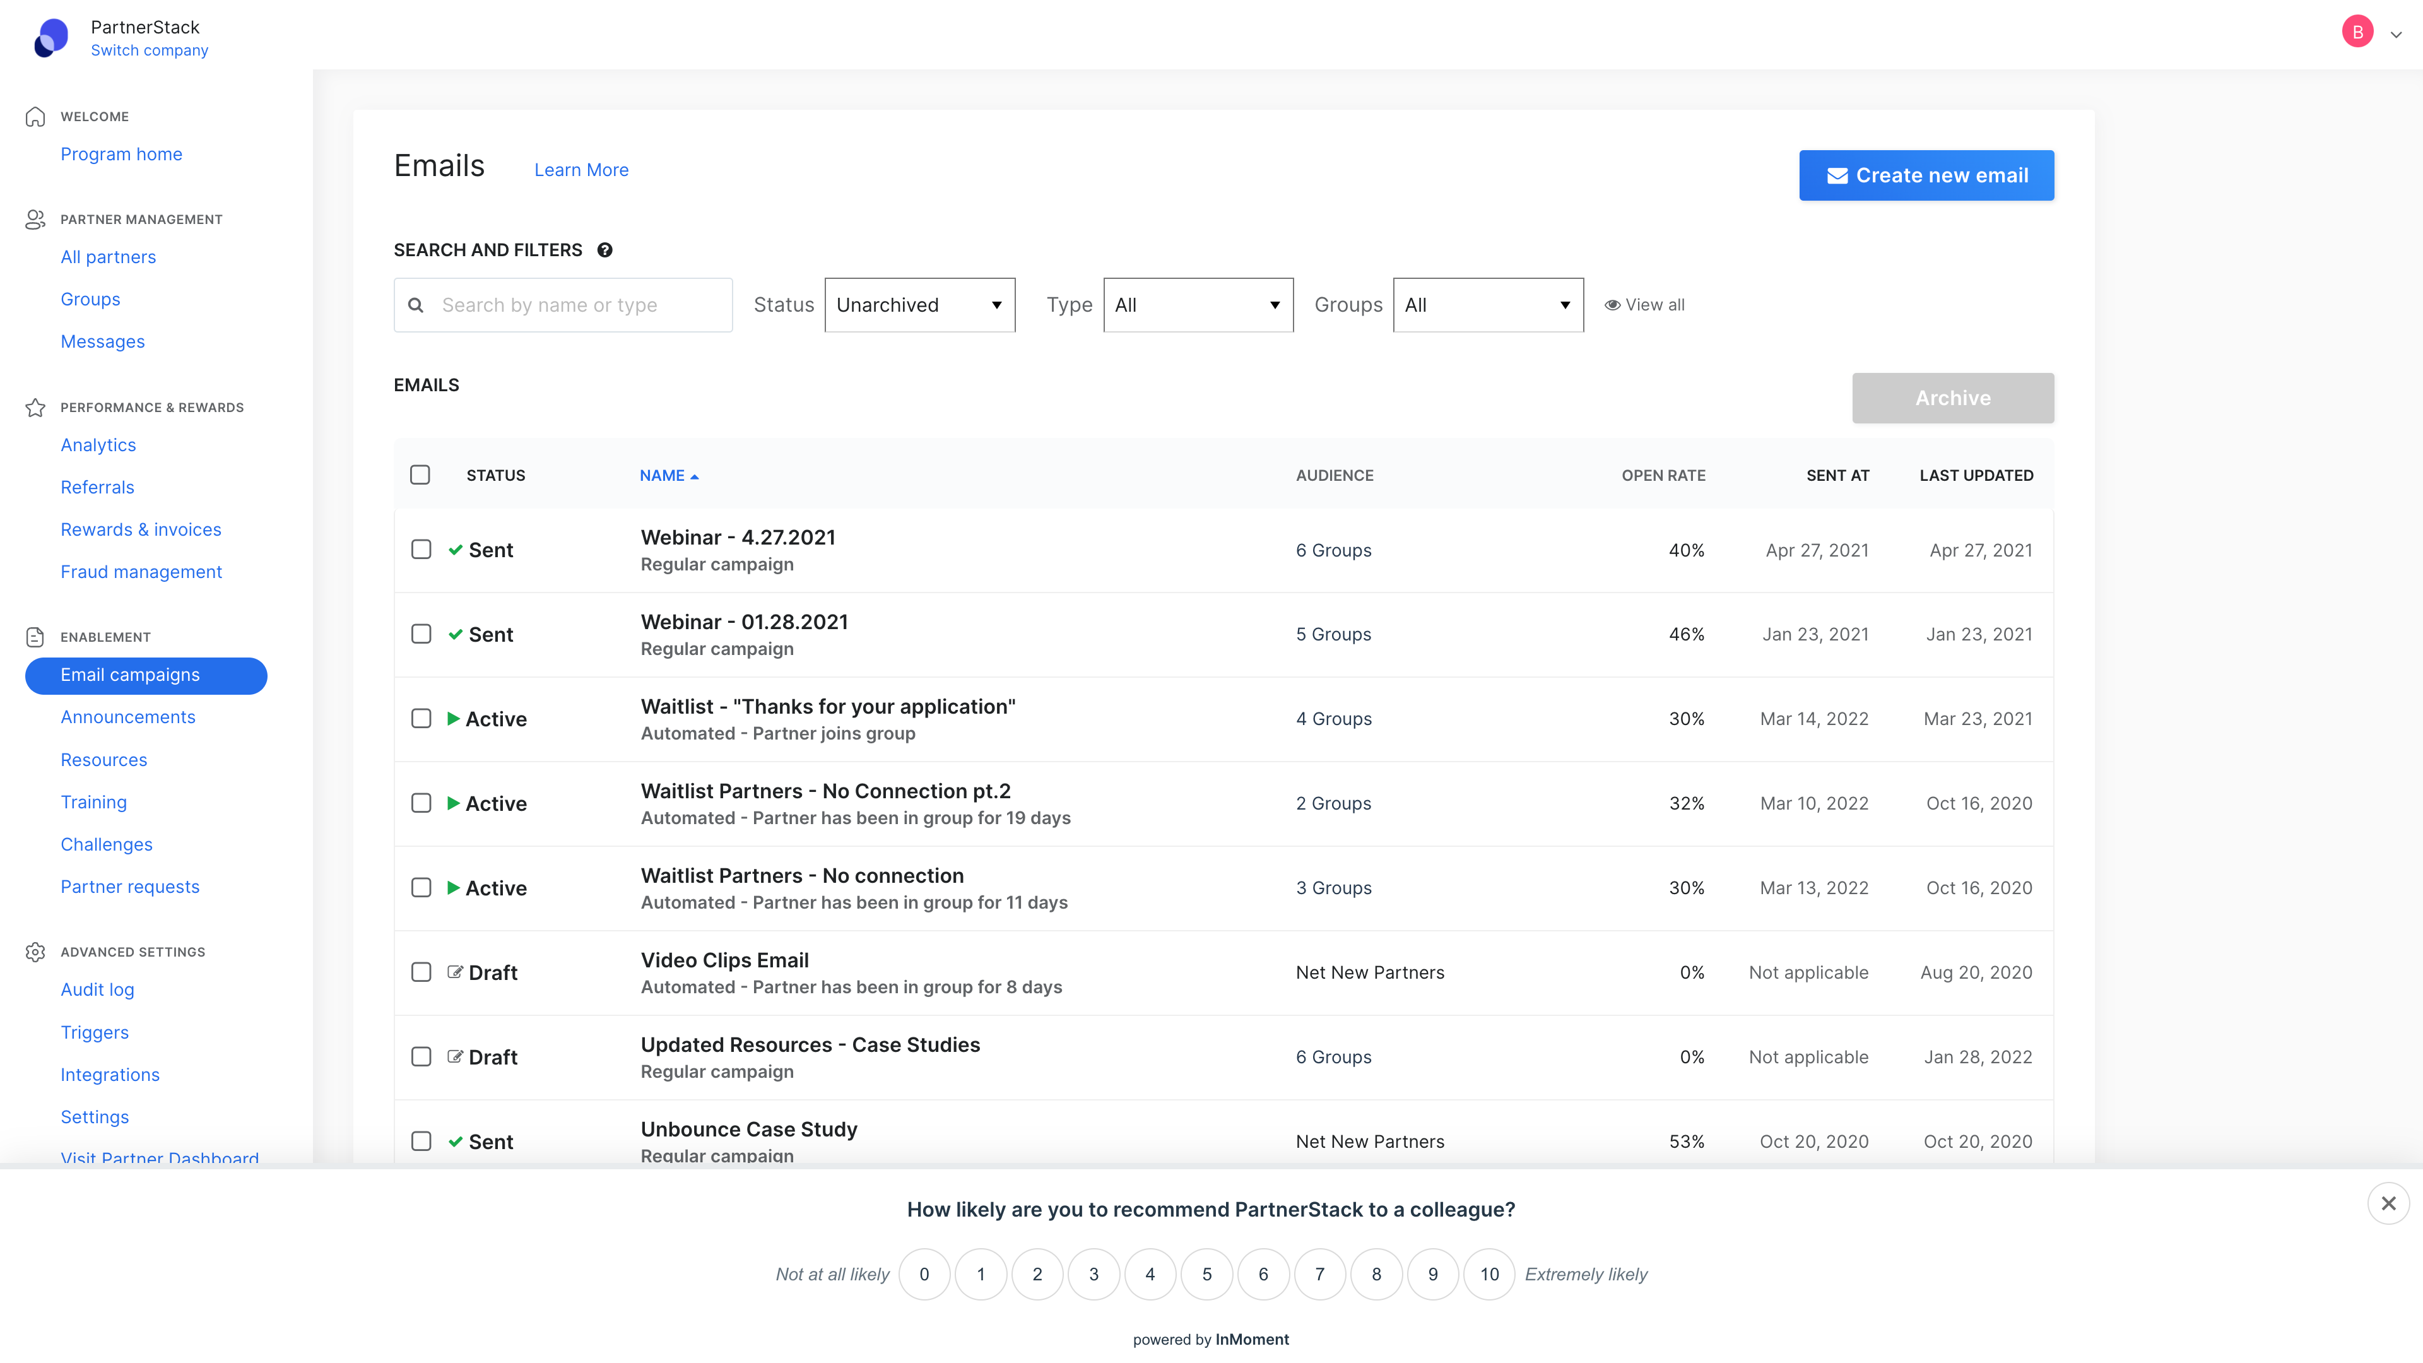Toggle the select all emails checkbox
Image resolution: width=2423 pixels, height=1363 pixels.
point(421,475)
